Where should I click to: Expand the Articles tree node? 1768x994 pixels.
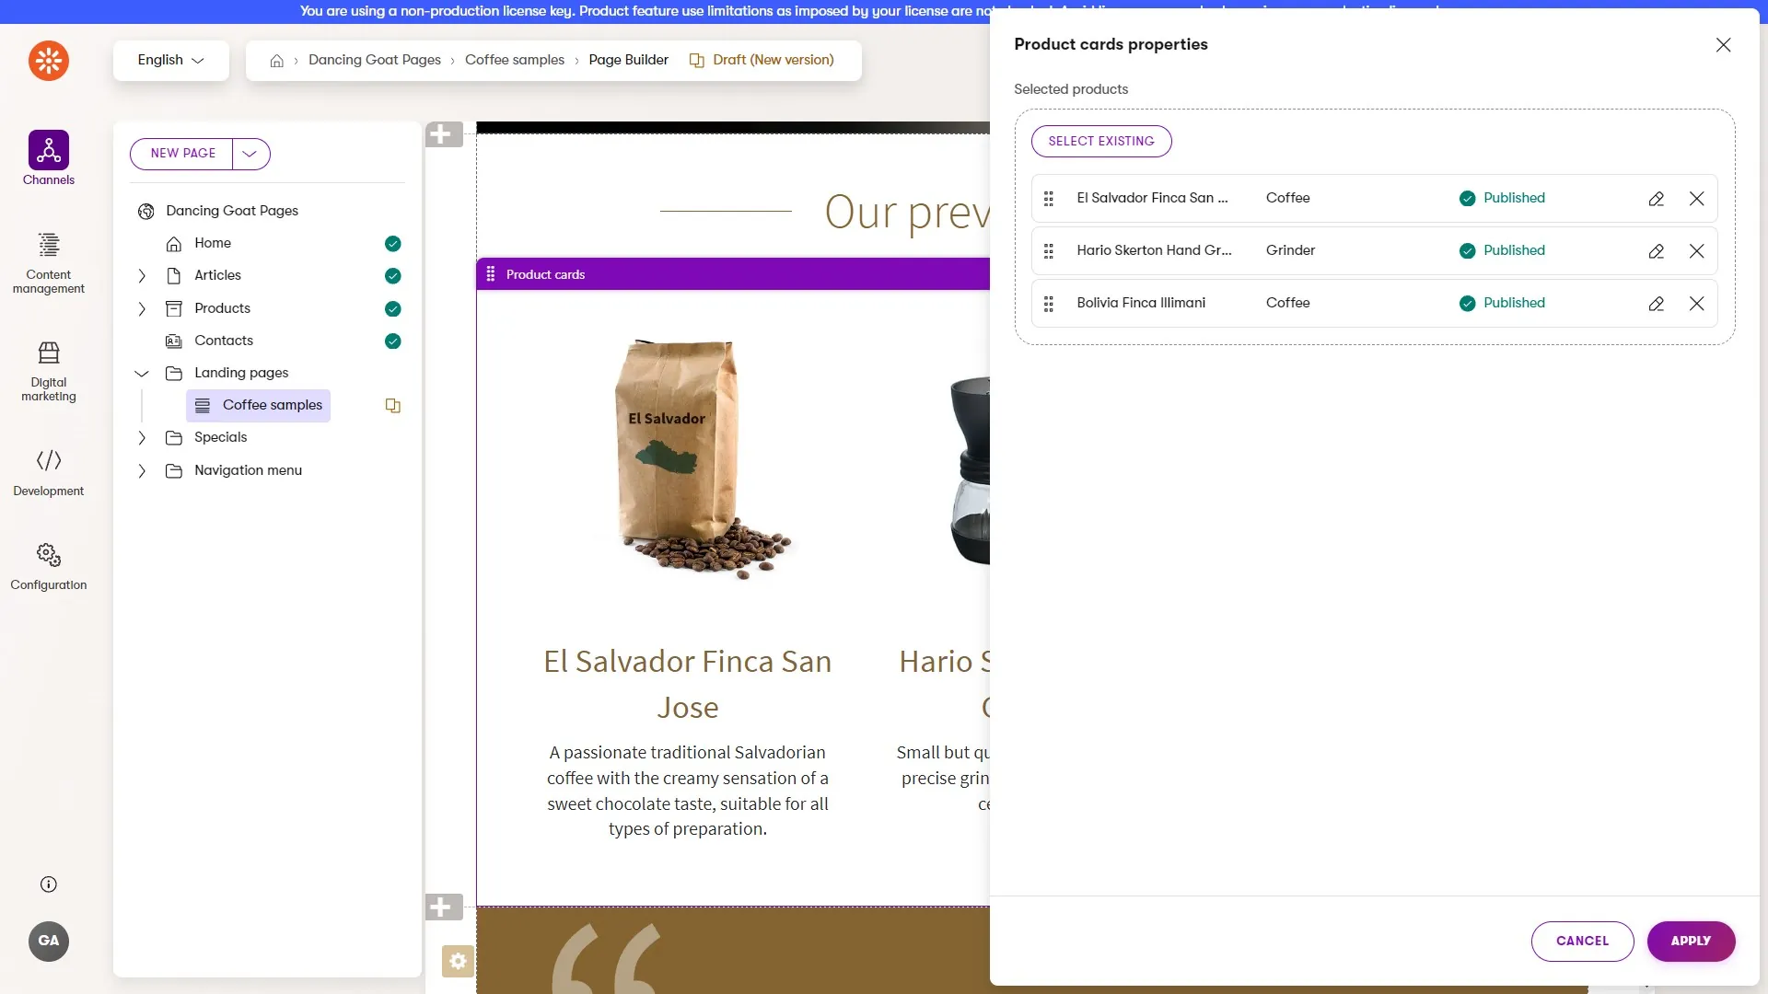click(x=141, y=276)
